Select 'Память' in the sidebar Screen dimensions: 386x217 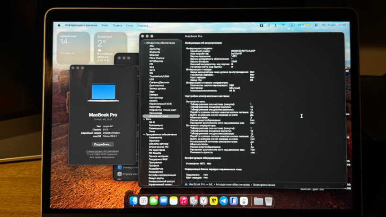click(153, 101)
